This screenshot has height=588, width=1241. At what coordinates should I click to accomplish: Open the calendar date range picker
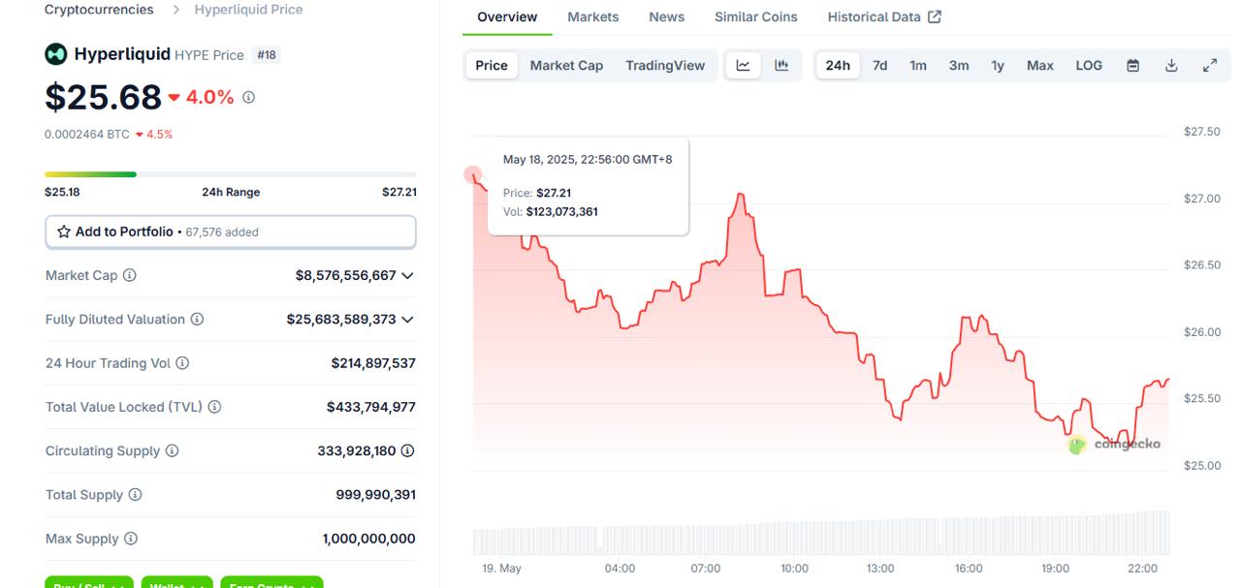pyautogui.click(x=1132, y=65)
